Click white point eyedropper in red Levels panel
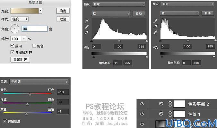Viewport: 217px width, 128px height. pos(87,32)
